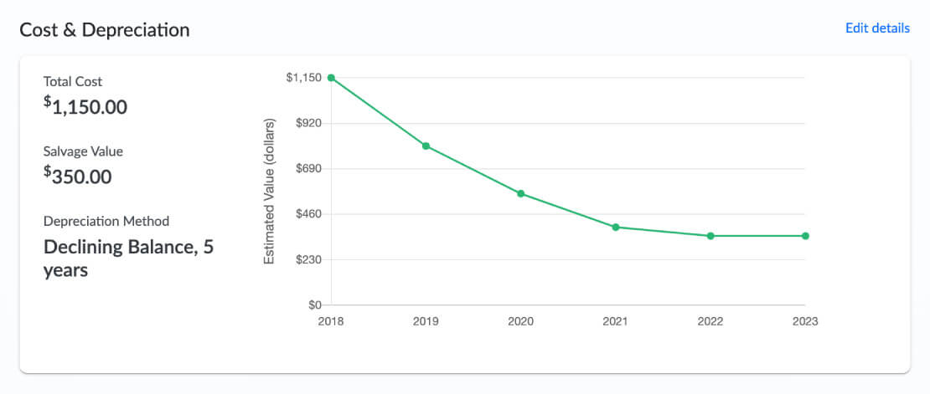Click the $1,150.00 total cost value
The width and height of the screenshot is (930, 394).
(x=85, y=106)
